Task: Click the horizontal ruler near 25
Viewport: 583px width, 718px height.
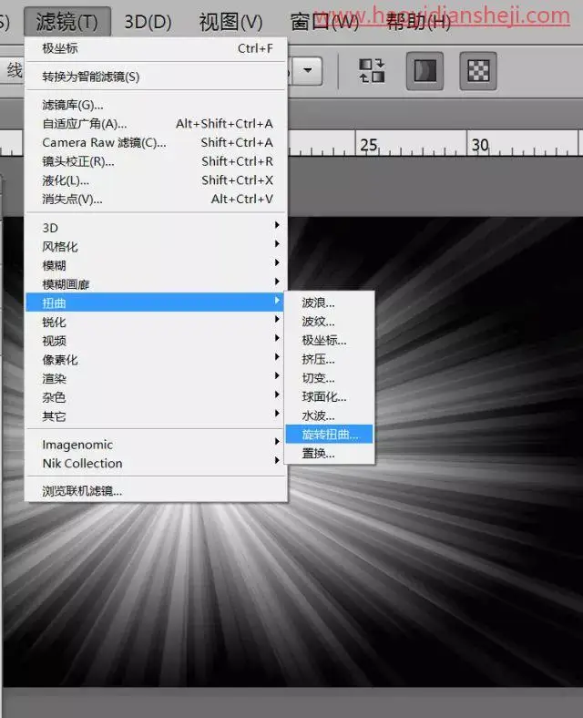Action: click(x=368, y=144)
